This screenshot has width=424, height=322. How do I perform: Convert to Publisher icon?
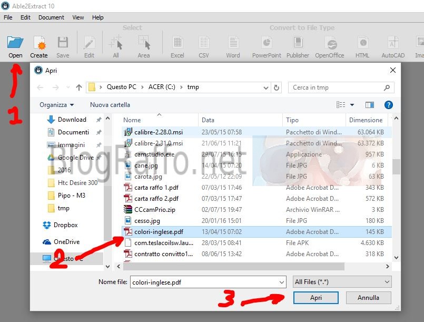298,43
